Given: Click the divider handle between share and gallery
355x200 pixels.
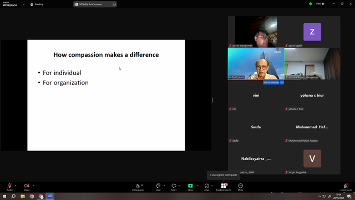Looking at the screenshot, I should pyautogui.click(x=212, y=100).
